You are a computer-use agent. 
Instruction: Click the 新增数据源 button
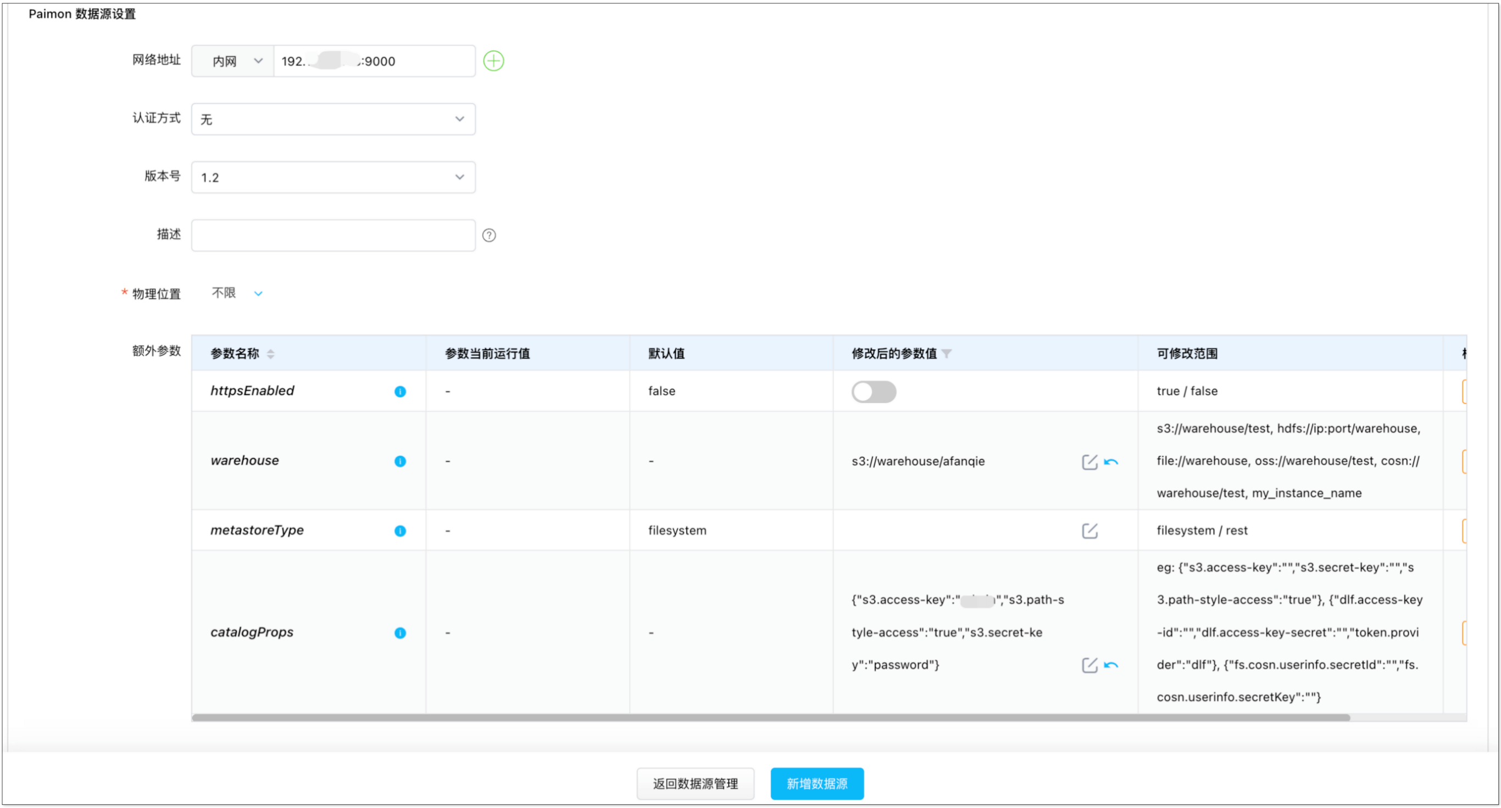[x=816, y=783]
